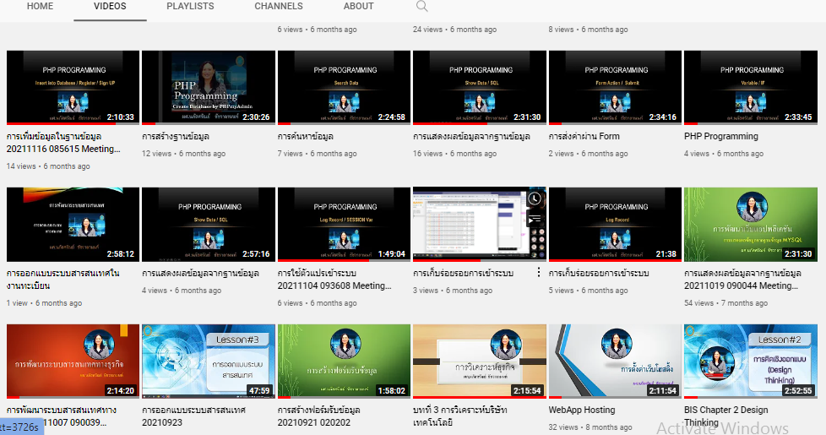The width and height of the screenshot is (826, 435).
Task: Click the channel search magnifier icon
Action: click(x=421, y=7)
